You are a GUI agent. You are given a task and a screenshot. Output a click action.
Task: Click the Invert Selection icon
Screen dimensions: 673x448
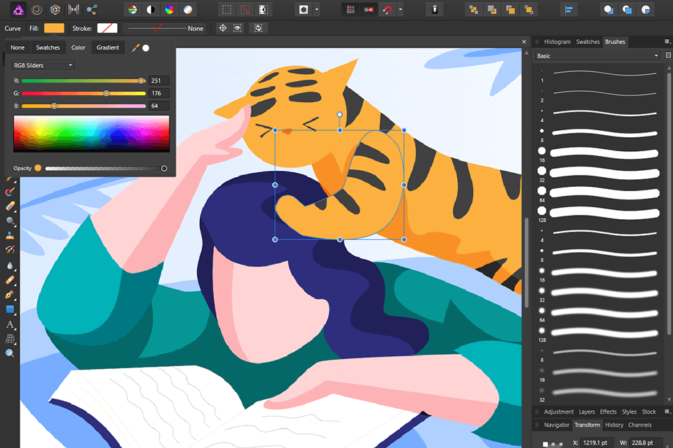click(x=264, y=9)
